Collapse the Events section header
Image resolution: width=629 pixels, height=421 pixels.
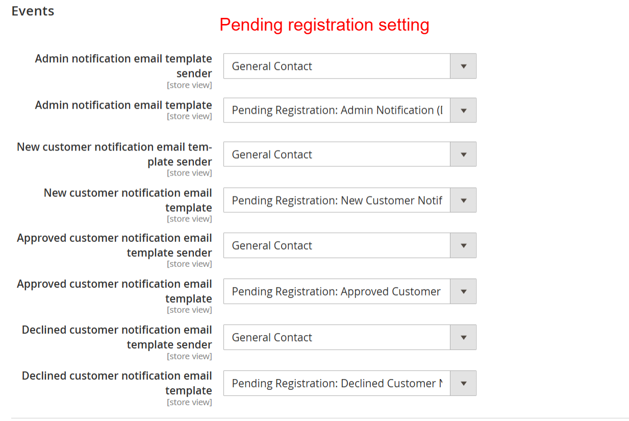(x=33, y=11)
